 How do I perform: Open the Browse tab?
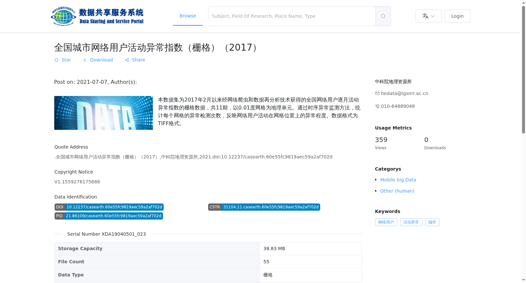188,16
